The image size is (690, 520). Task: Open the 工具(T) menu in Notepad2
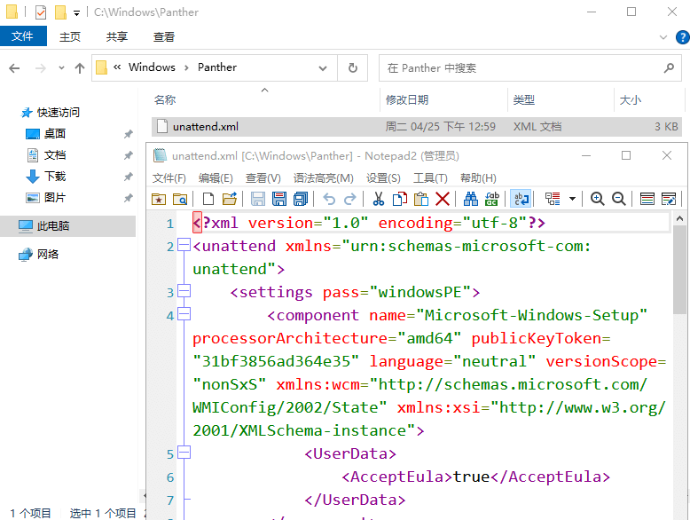pos(430,177)
